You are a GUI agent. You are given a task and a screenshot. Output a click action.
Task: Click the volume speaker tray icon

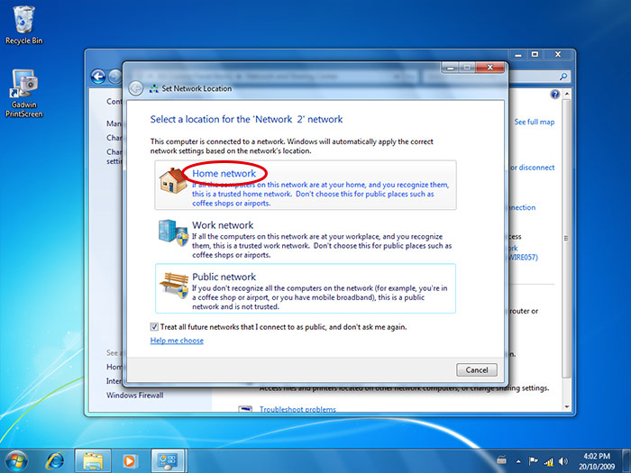563,461
